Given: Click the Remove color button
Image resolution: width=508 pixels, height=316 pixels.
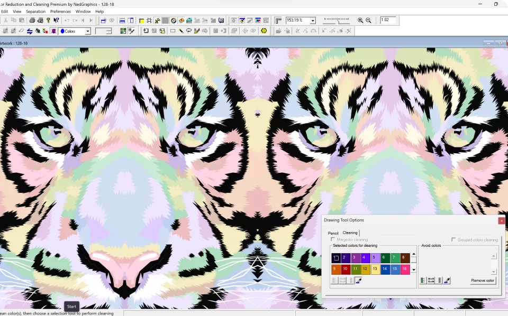Looking at the screenshot, I should [483, 281].
